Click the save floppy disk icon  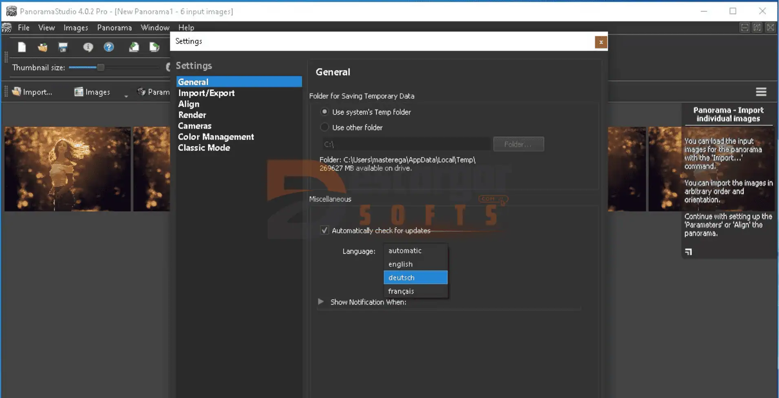pyautogui.click(x=63, y=47)
